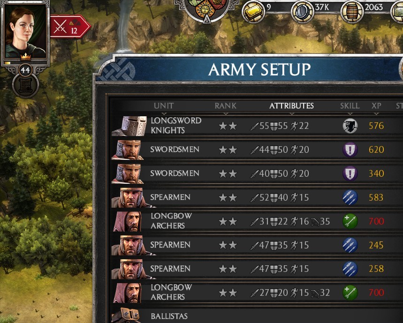Click the sun emblem medallion at top

(x=205, y=9)
